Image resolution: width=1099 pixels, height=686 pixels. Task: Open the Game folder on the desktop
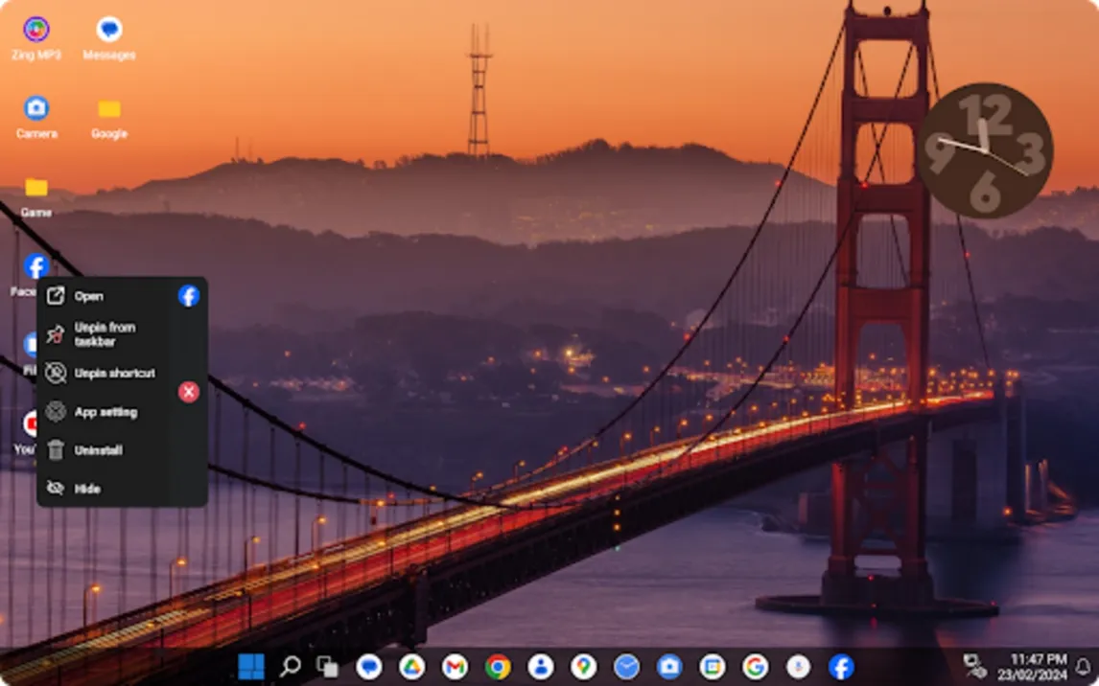click(x=36, y=188)
